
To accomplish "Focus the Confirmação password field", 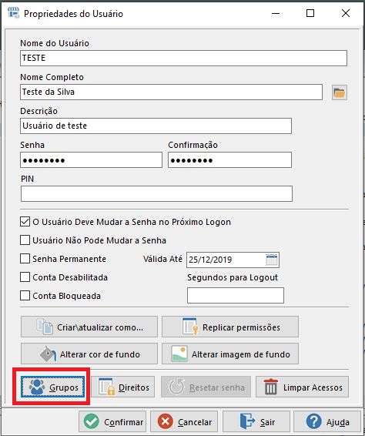I will click(x=230, y=160).
